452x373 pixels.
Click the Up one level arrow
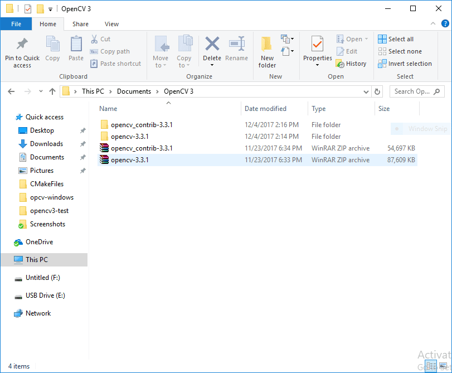[52, 91]
